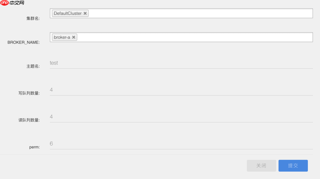Select the perm input field

(181, 144)
